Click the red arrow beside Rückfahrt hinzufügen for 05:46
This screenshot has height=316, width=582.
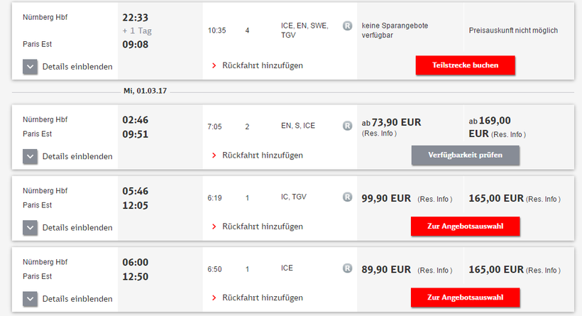click(x=214, y=227)
